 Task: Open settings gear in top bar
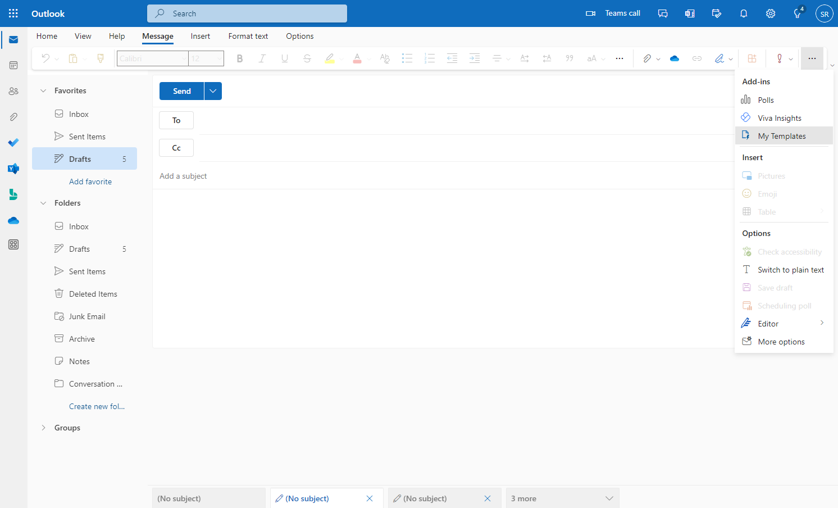771,13
